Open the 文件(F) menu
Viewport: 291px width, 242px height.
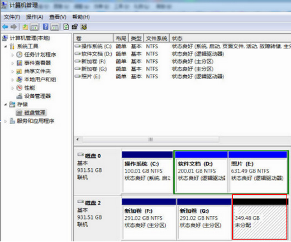tap(12, 17)
